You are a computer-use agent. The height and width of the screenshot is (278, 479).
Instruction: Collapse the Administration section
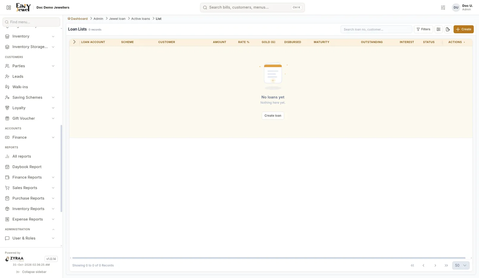[x=53, y=229]
